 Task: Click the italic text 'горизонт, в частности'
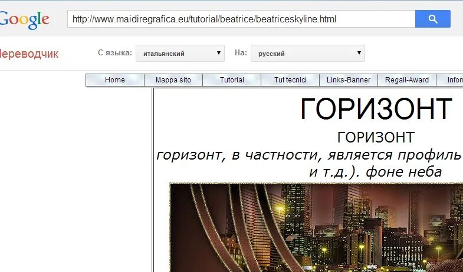pyautogui.click(x=240, y=155)
